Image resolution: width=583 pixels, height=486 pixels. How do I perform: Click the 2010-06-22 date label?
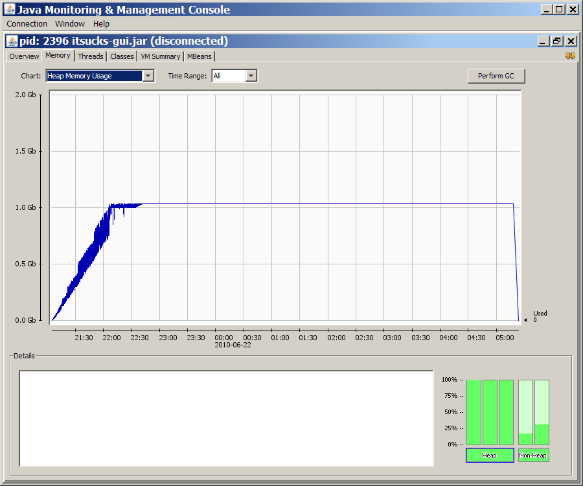coord(233,345)
